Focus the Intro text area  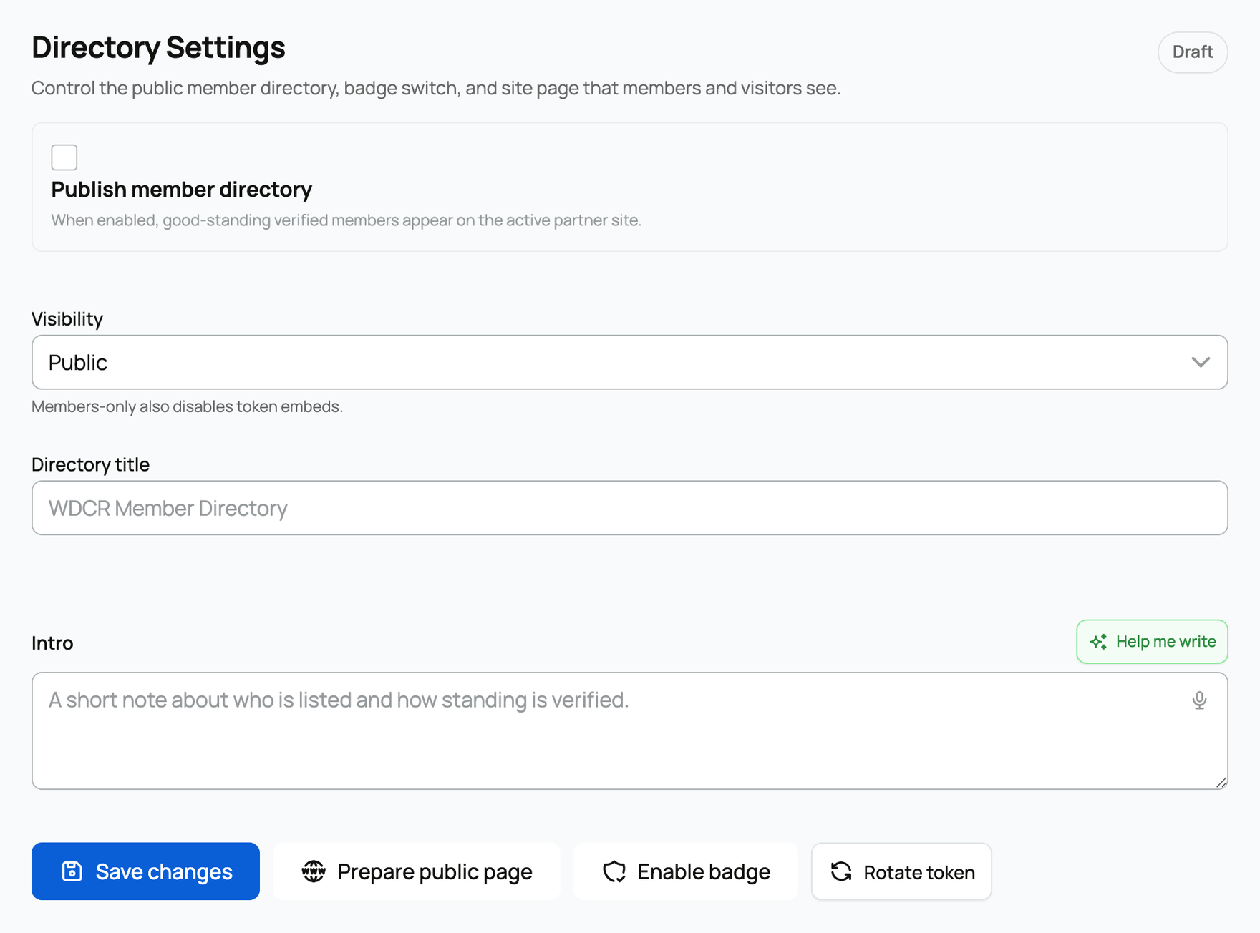coord(629,731)
